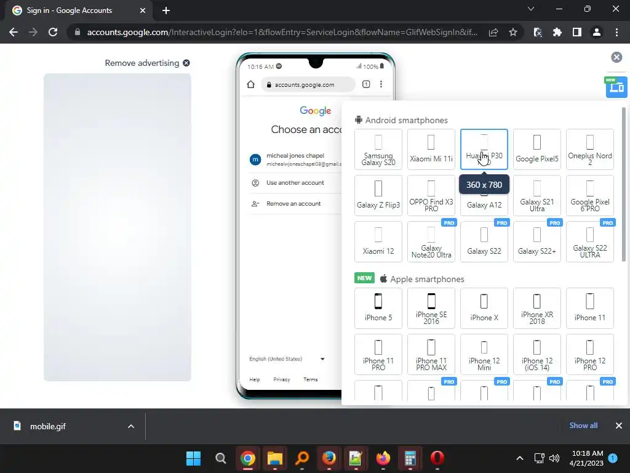Select the iPhone 11 PRO MAX device
630x473 pixels.
click(431, 354)
